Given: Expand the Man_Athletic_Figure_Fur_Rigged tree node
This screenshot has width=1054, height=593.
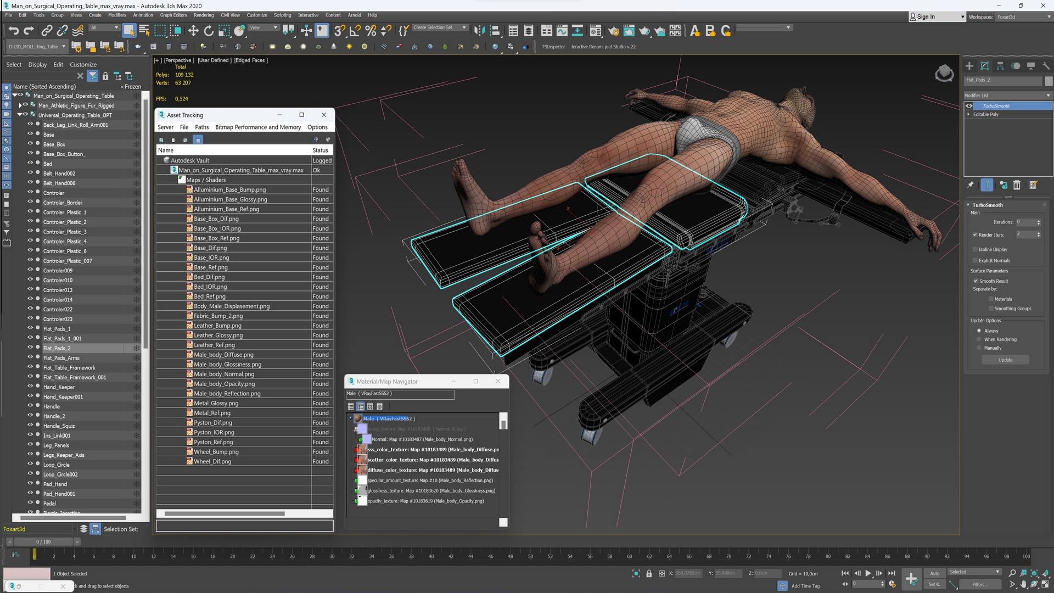Looking at the screenshot, I should pyautogui.click(x=20, y=105).
